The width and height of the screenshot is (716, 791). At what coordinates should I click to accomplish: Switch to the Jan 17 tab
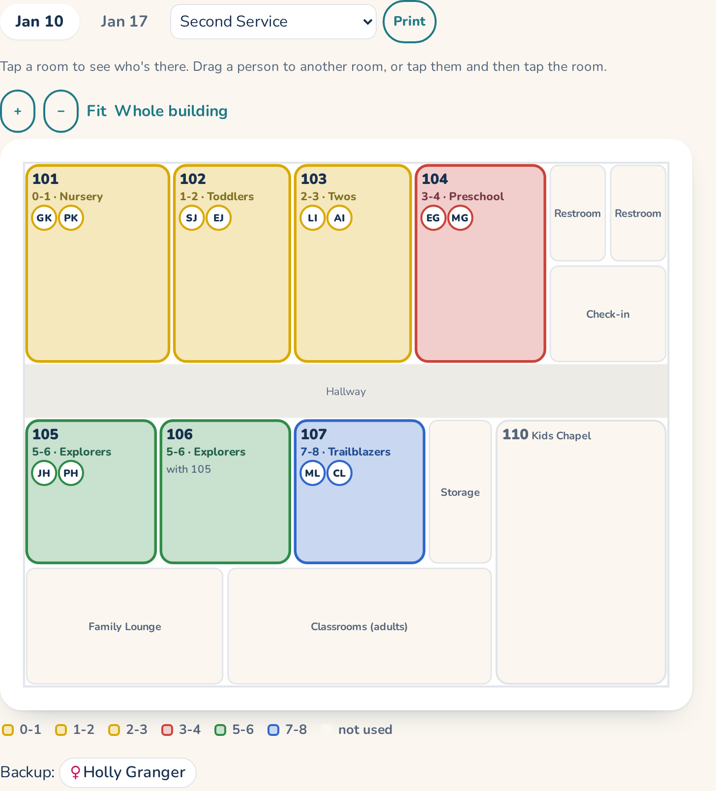(124, 22)
